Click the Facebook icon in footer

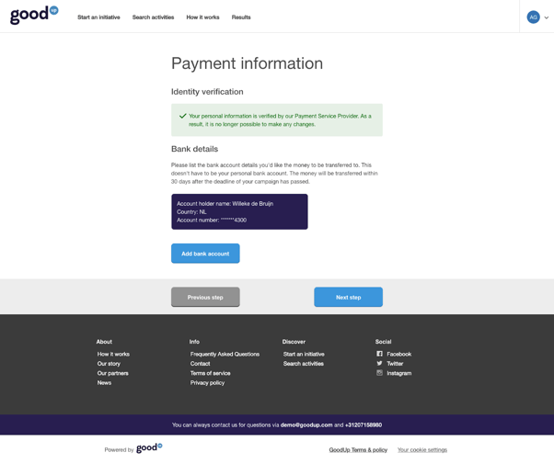pyautogui.click(x=379, y=354)
